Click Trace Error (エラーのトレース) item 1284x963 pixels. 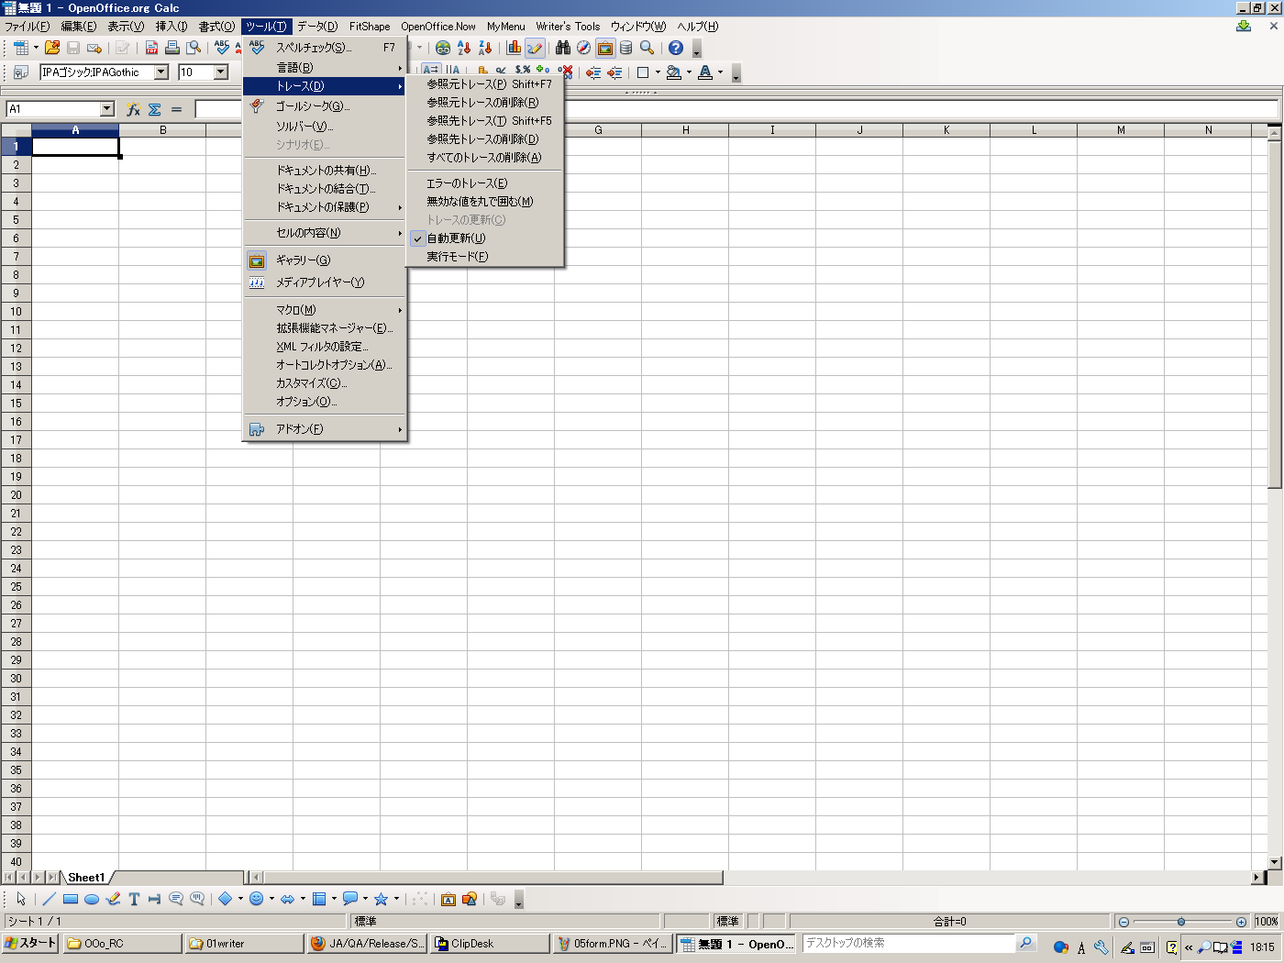[x=486, y=183]
